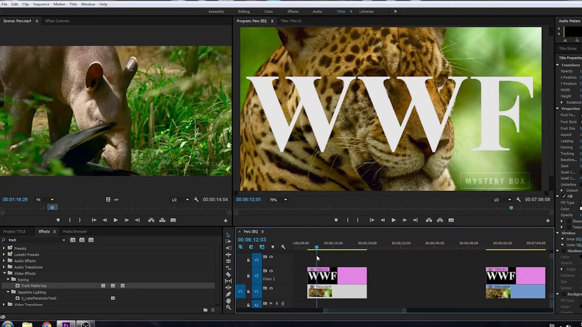Toggle Snap in the timeline
This screenshot has height=327, width=582.
[x=251, y=247]
